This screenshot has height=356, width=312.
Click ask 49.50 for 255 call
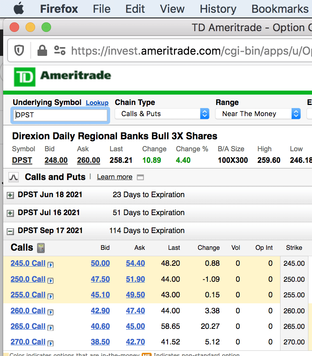(x=136, y=295)
